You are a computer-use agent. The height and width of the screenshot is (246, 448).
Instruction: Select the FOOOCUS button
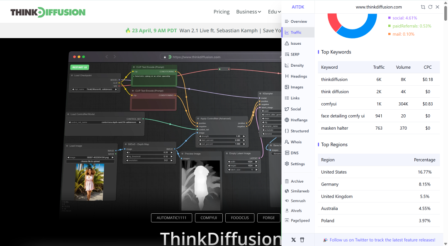point(240,218)
